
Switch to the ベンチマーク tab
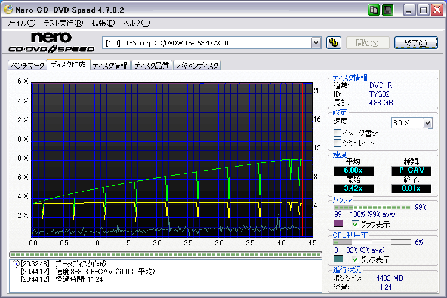pyautogui.click(x=27, y=65)
